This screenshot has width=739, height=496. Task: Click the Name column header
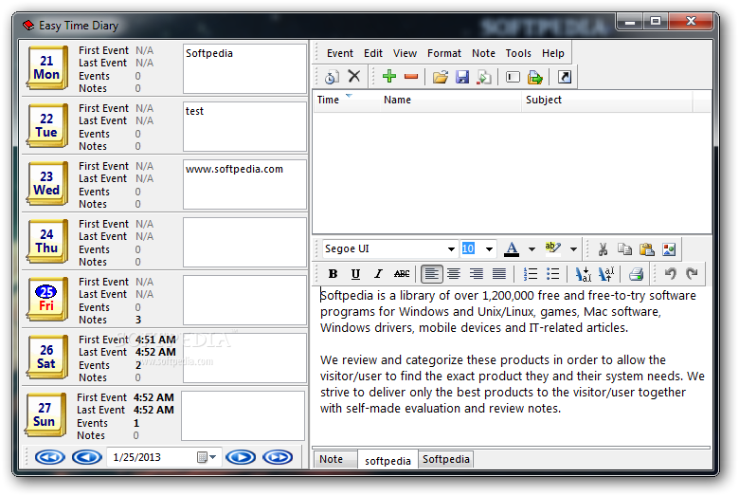(x=450, y=100)
